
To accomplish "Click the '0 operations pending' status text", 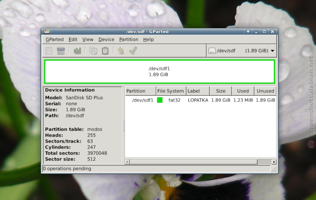I will (67, 169).
